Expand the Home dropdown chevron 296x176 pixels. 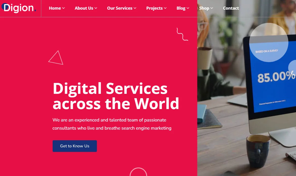pos(64,8)
